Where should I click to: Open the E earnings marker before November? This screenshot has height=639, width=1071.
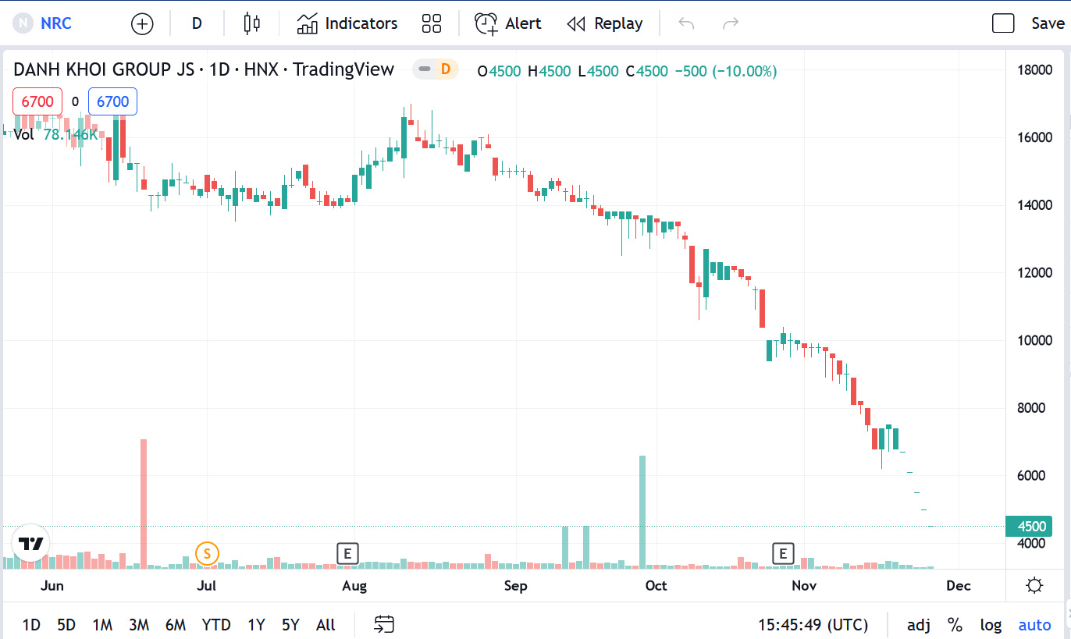[783, 554]
